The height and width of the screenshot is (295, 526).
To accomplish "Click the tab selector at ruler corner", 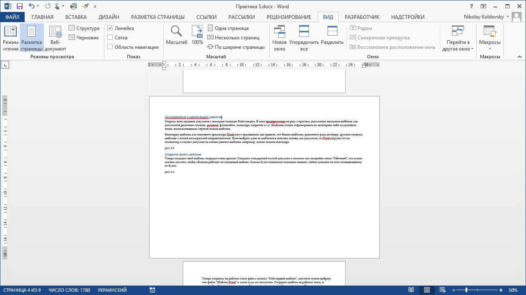I will (x=5, y=64).
